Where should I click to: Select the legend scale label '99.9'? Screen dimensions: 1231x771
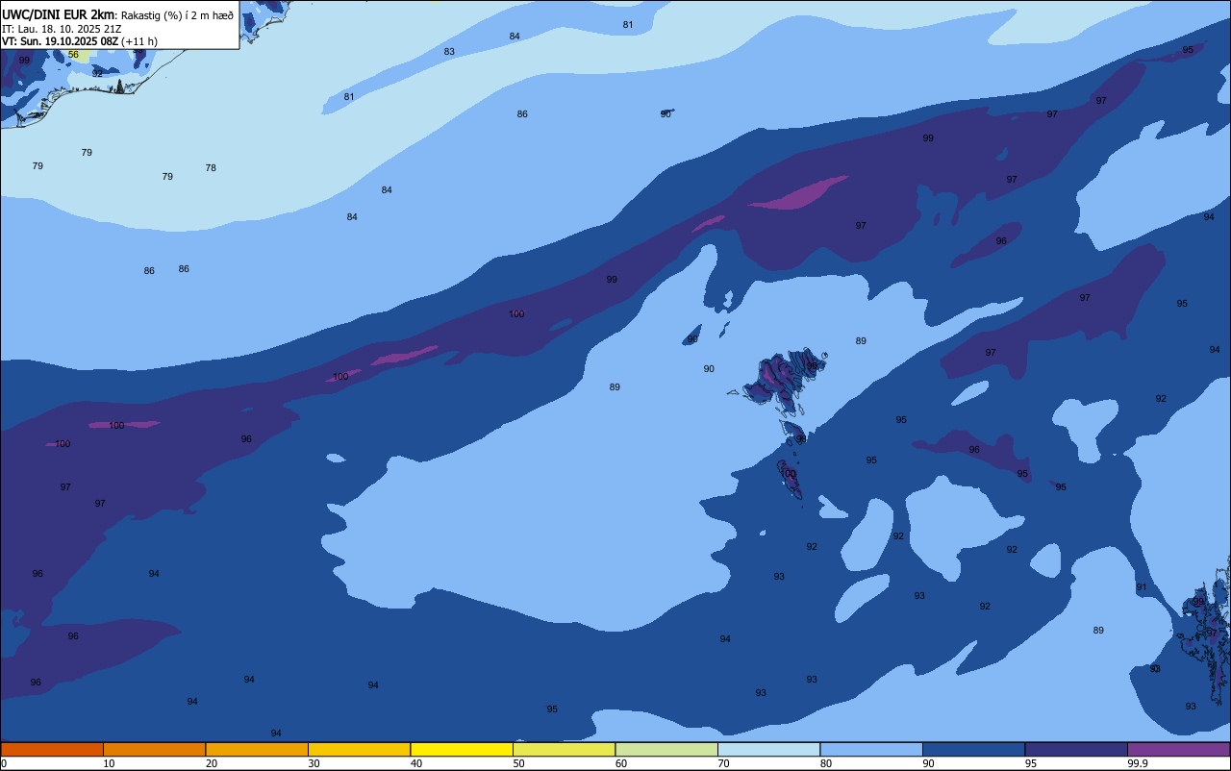tap(1138, 763)
